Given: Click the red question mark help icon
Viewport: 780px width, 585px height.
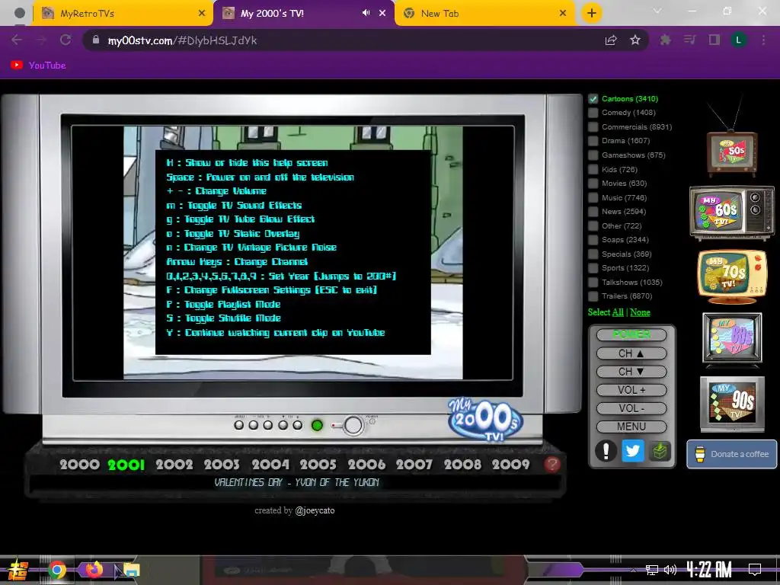Looking at the screenshot, I should click(x=552, y=464).
